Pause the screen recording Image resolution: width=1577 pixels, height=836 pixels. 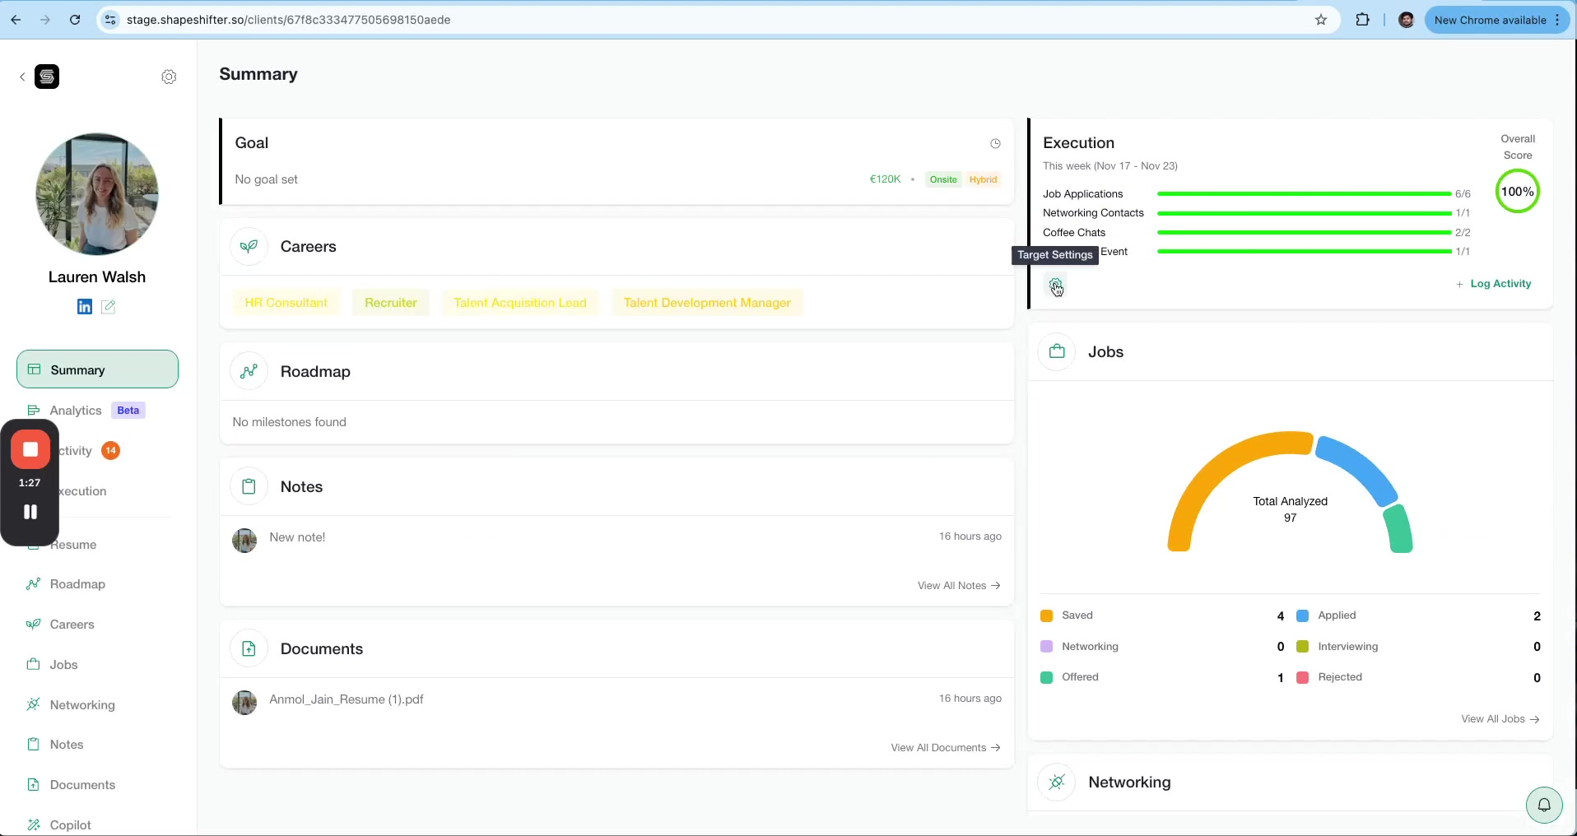point(30,512)
